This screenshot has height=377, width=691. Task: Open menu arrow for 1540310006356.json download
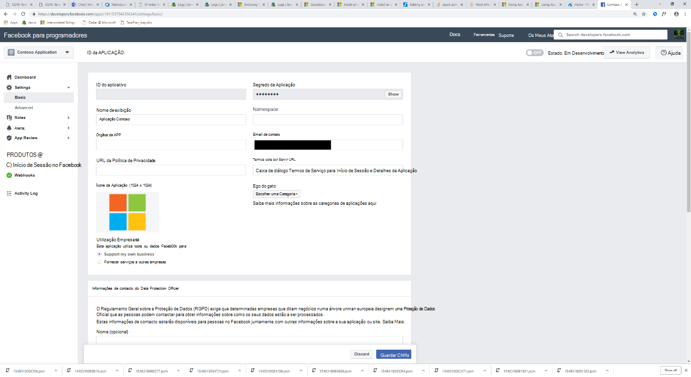click(56, 371)
